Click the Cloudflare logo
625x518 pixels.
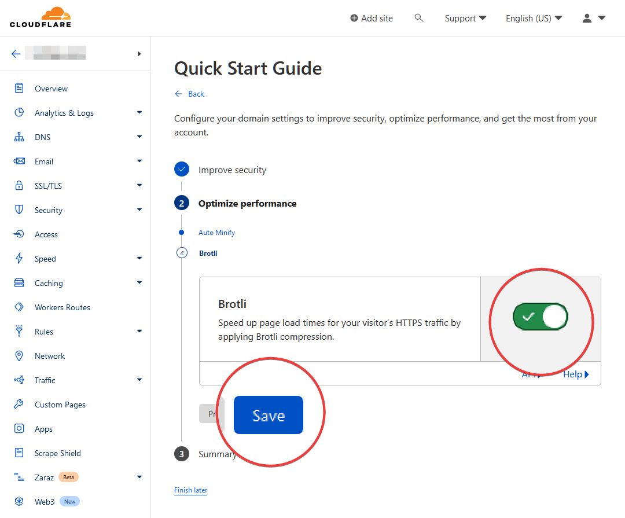(41, 17)
